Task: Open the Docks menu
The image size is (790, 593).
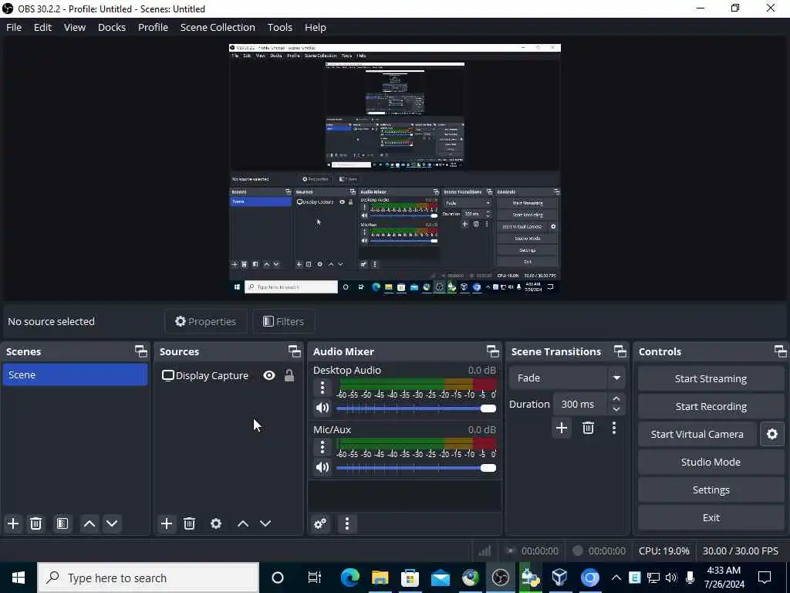Action: [x=112, y=27]
